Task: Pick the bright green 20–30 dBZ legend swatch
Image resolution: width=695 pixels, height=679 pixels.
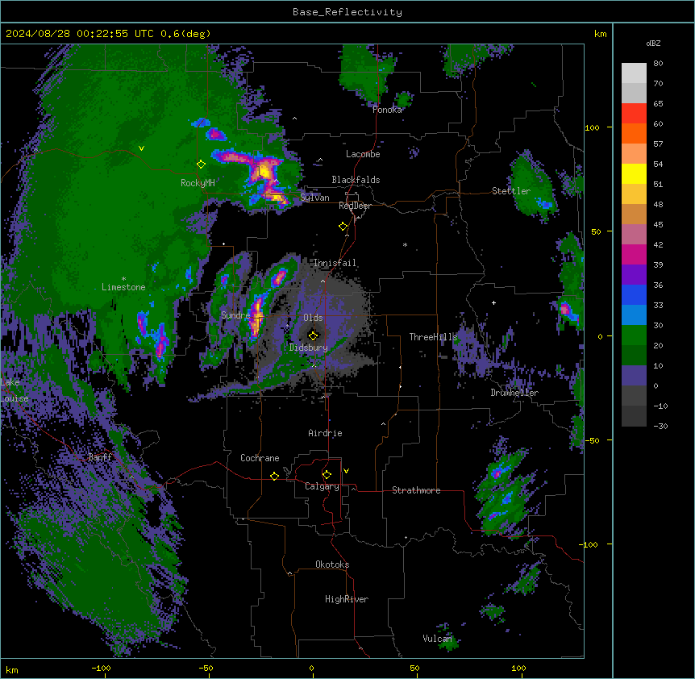Action: point(634,335)
